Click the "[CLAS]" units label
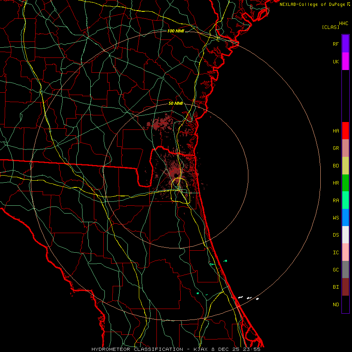This screenshot has width=352, height=352. click(x=330, y=27)
